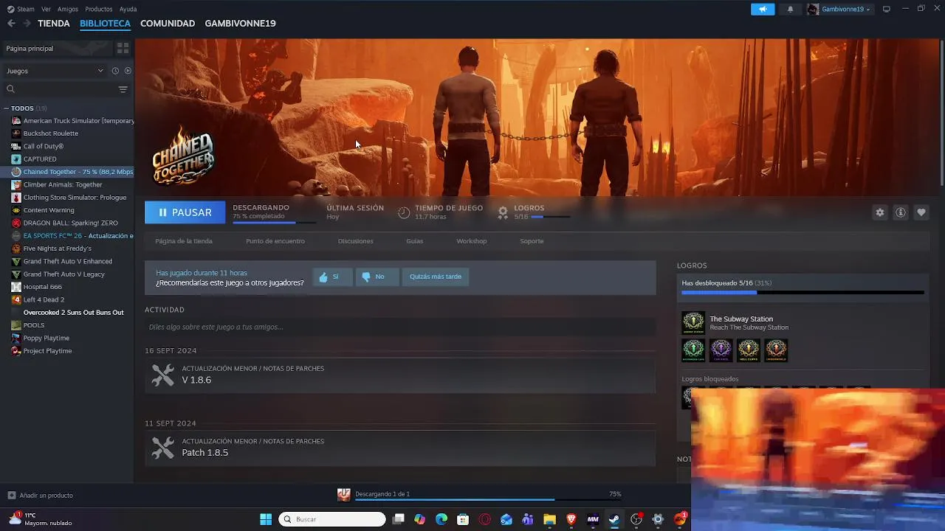The height and width of the screenshot is (531, 945).
Task: Select Call of Duty in library
Action: (x=43, y=146)
